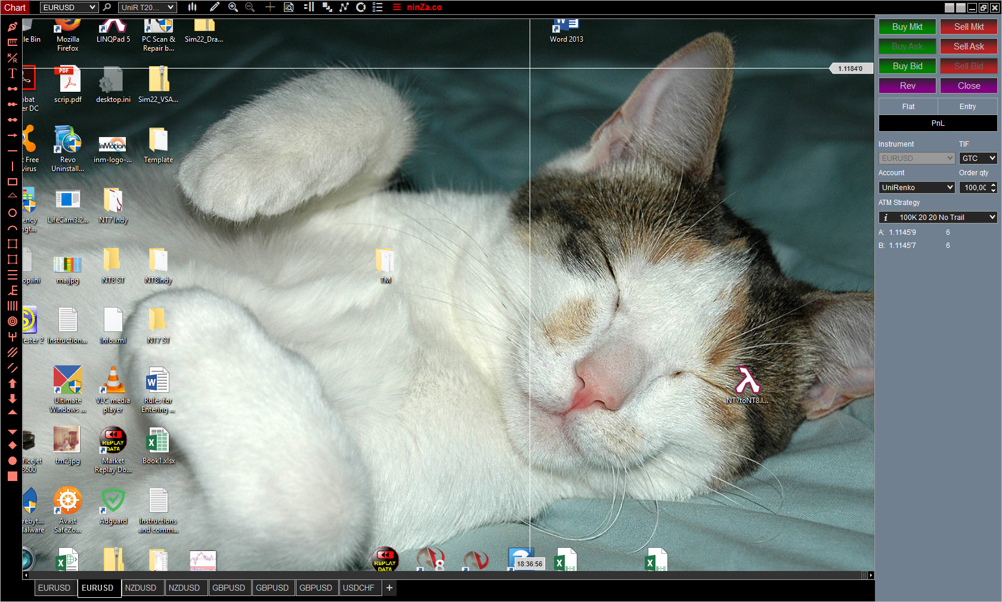1002x602 pixels.
Task: Select the rectangle drawing tool
Action: 12,182
